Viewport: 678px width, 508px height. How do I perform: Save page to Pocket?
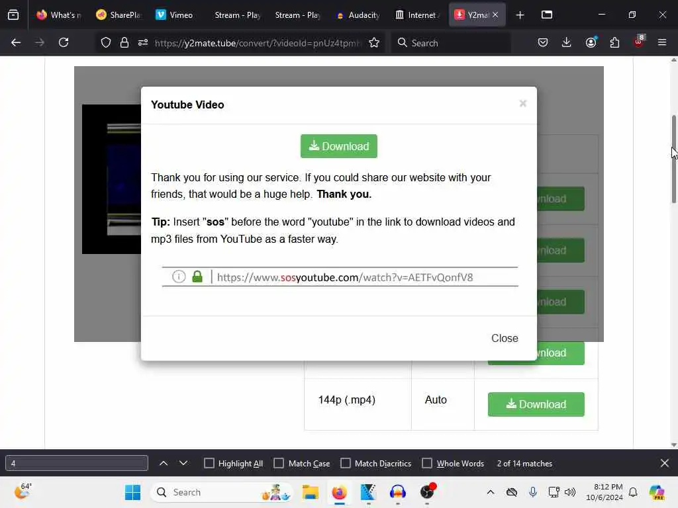(543, 42)
